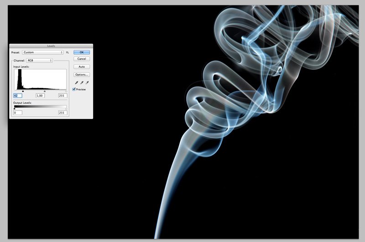Open the preset options menu icon
365x242 pixels.
tap(67, 52)
